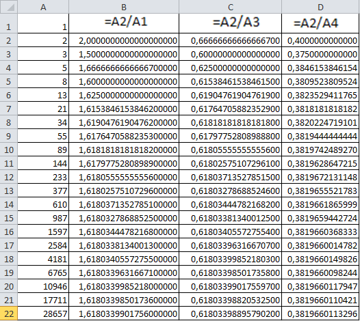Click cell with value 233
The height and width of the screenshot is (321, 360).
tap(43, 177)
